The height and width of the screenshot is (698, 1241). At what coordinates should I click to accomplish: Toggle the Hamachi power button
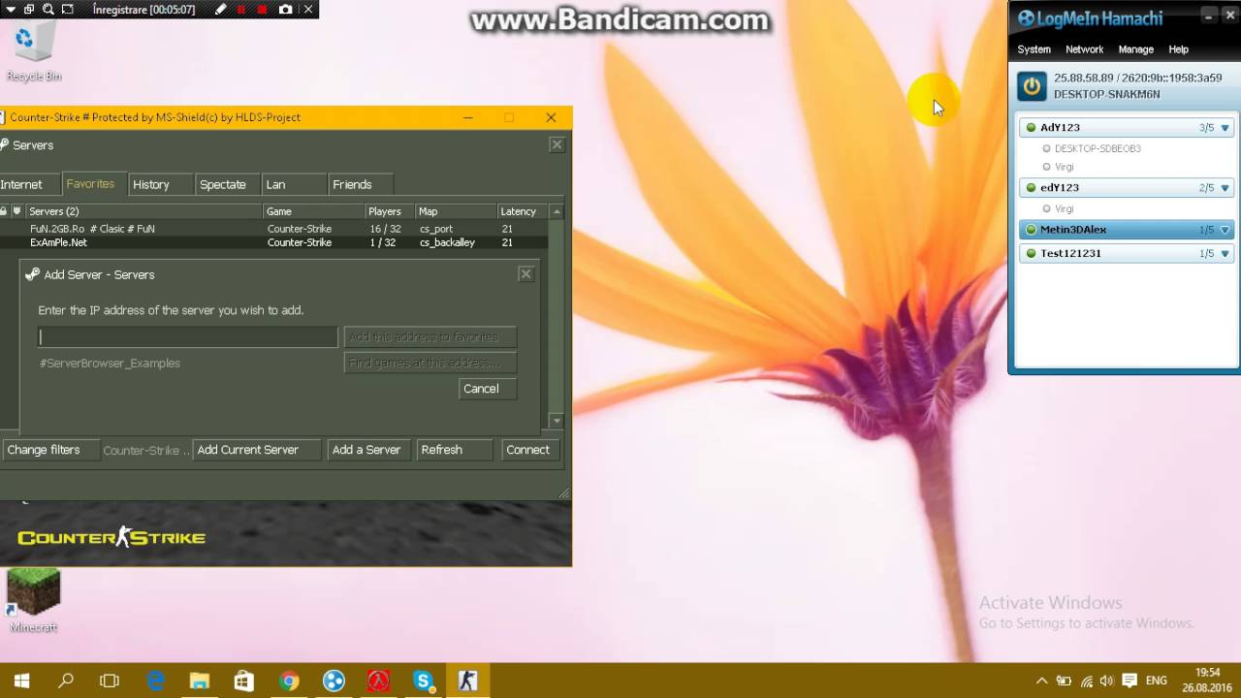tap(1032, 86)
